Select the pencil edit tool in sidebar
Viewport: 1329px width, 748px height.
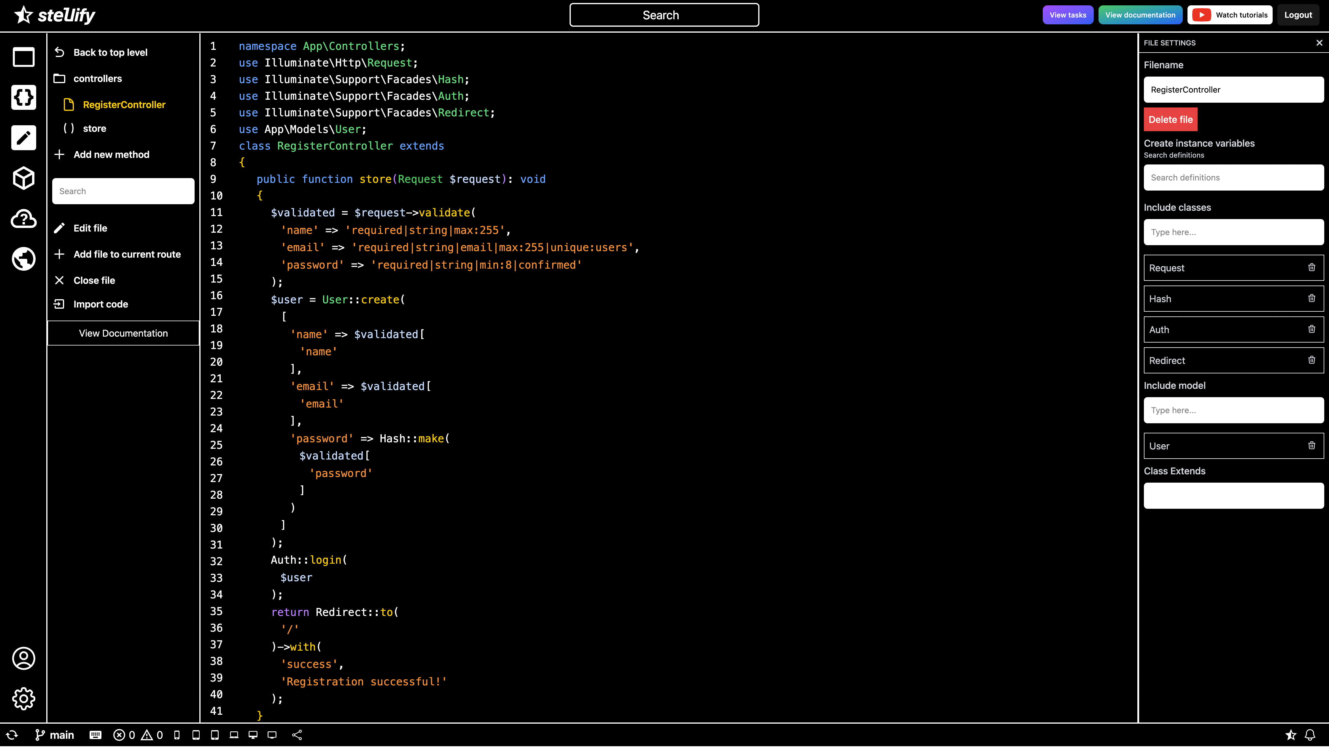(x=23, y=137)
